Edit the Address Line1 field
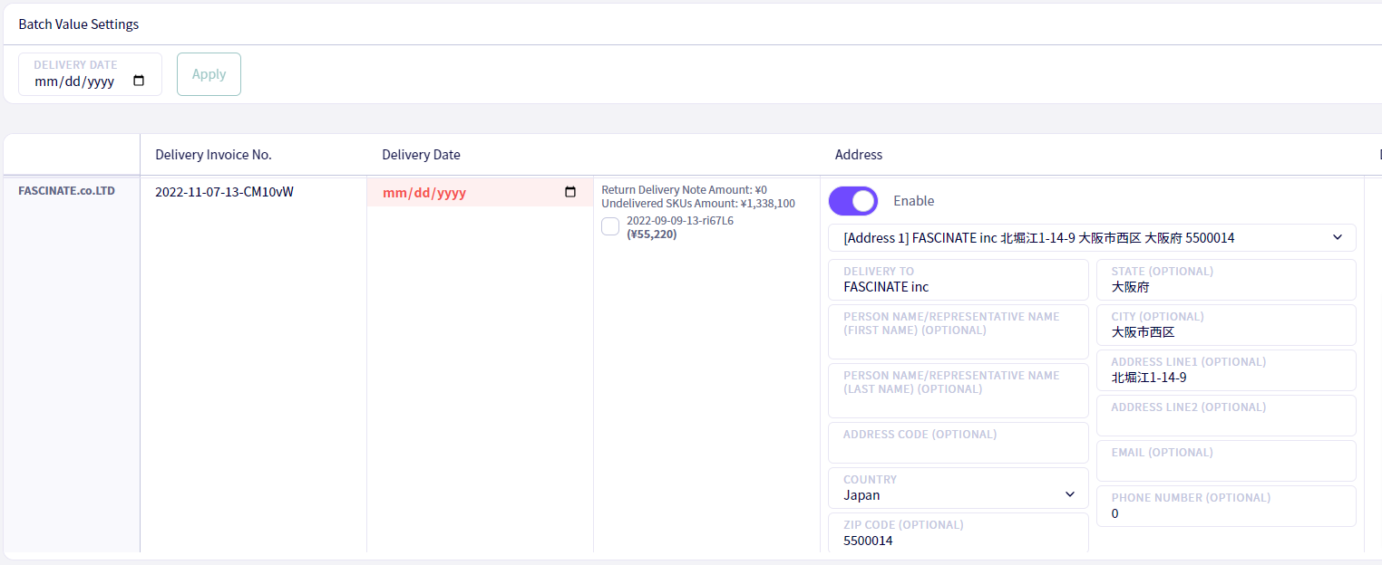The width and height of the screenshot is (1382, 565). click(1226, 370)
